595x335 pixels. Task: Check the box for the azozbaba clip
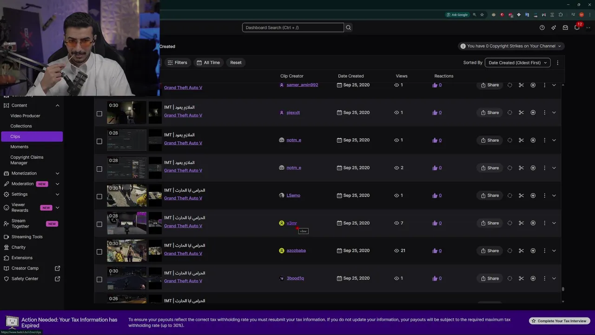(x=99, y=252)
